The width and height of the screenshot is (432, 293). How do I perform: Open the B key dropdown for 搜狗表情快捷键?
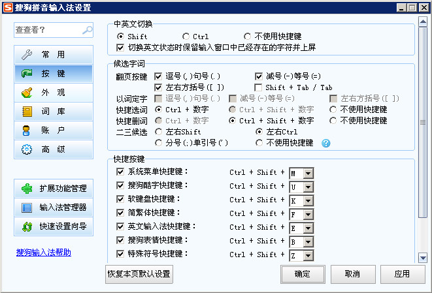click(308, 242)
